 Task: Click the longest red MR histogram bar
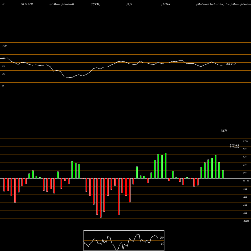pos(101,198)
